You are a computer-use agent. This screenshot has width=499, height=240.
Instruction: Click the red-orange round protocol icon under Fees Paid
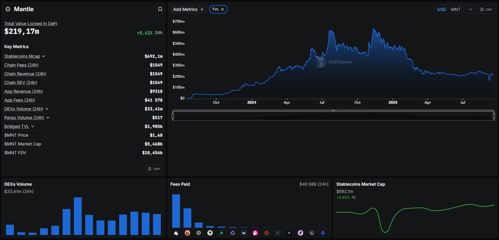click(187, 233)
